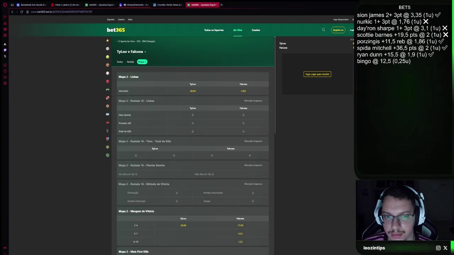Collapse Mapa 2 - Rodada 16 - Plantar Bomba
This screenshot has width=454, height=255.
coord(193,165)
